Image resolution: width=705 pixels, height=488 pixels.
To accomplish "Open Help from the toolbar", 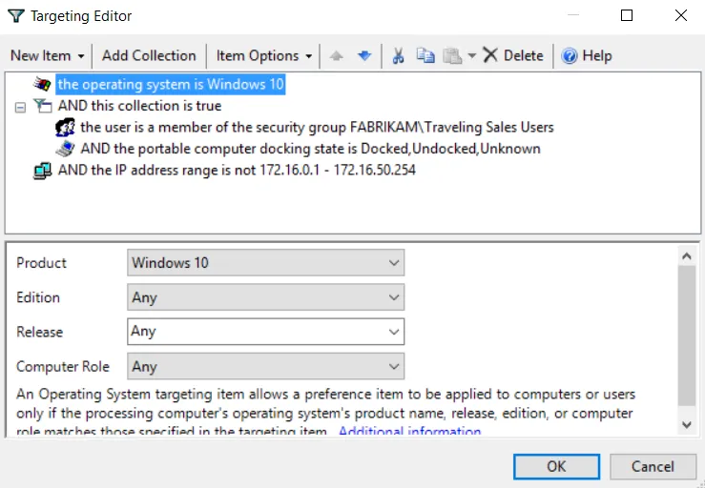I will tap(587, 55).
